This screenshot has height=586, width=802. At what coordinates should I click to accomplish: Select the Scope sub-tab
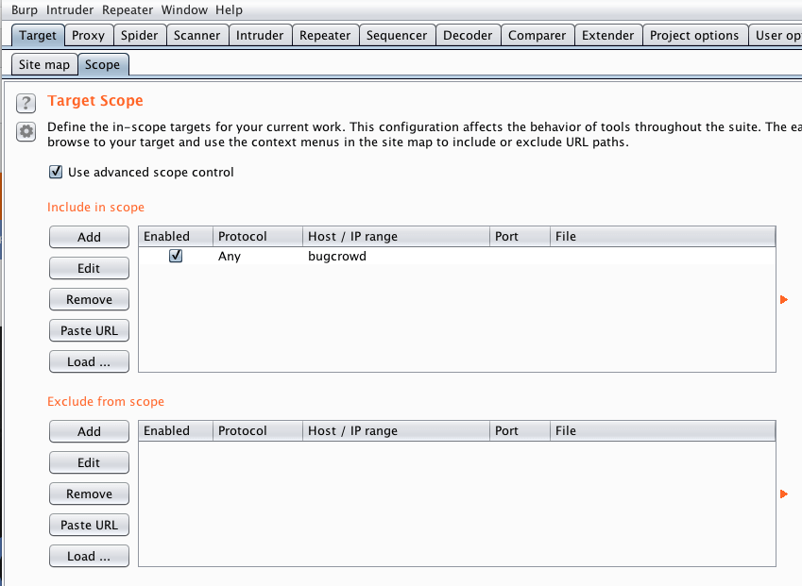click(x=102, y=65)
